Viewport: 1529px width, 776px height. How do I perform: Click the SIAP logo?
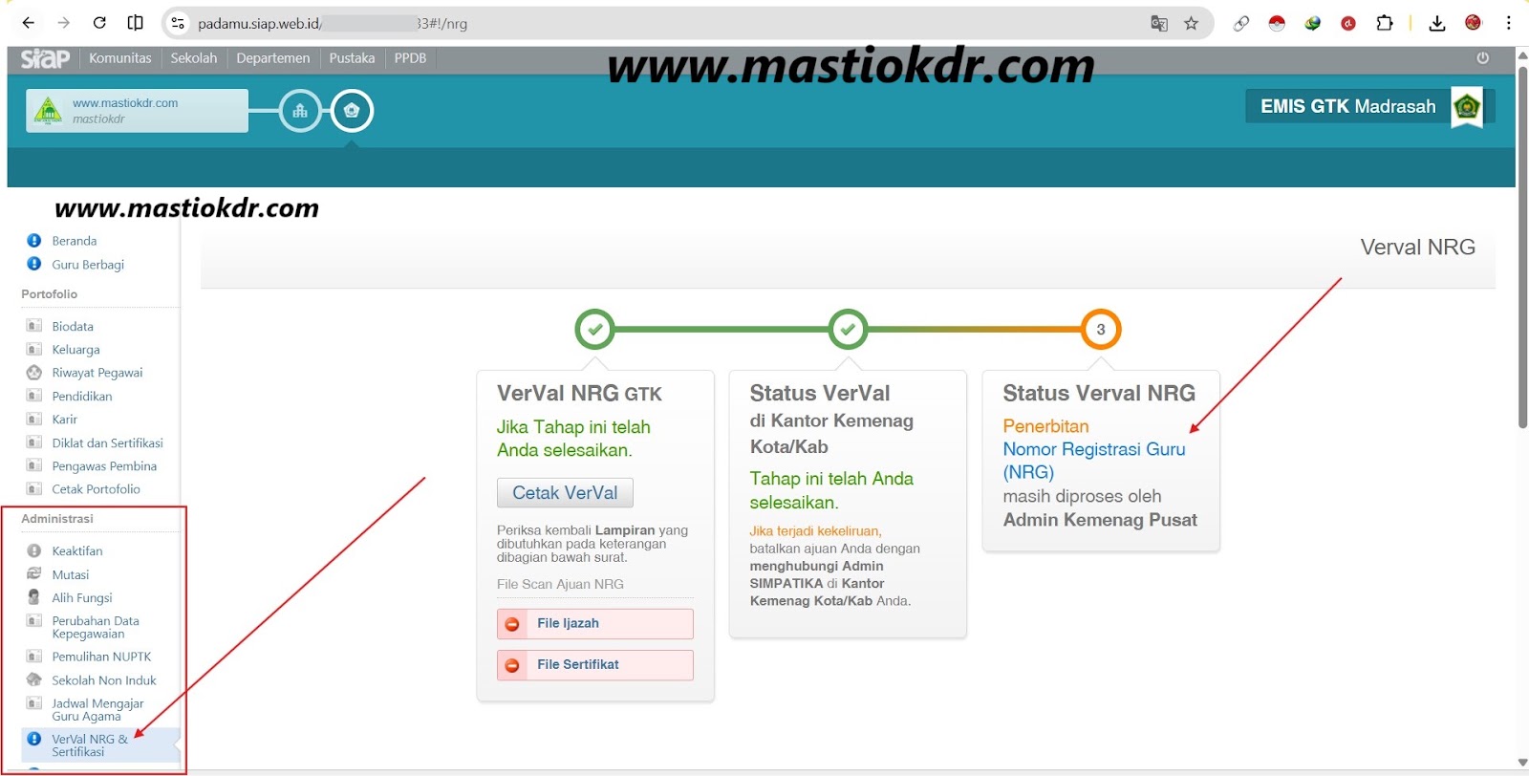45,58
